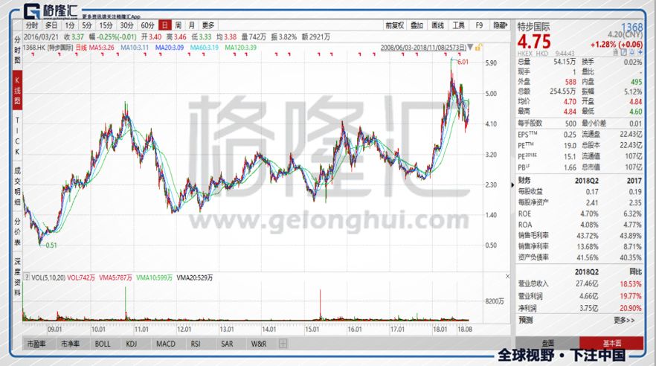Image resolution: width=656 pixels, height=366 pixels.
Task: Switch the indicator to RSI
Action: pyautogui.click(x=196, y=344)
